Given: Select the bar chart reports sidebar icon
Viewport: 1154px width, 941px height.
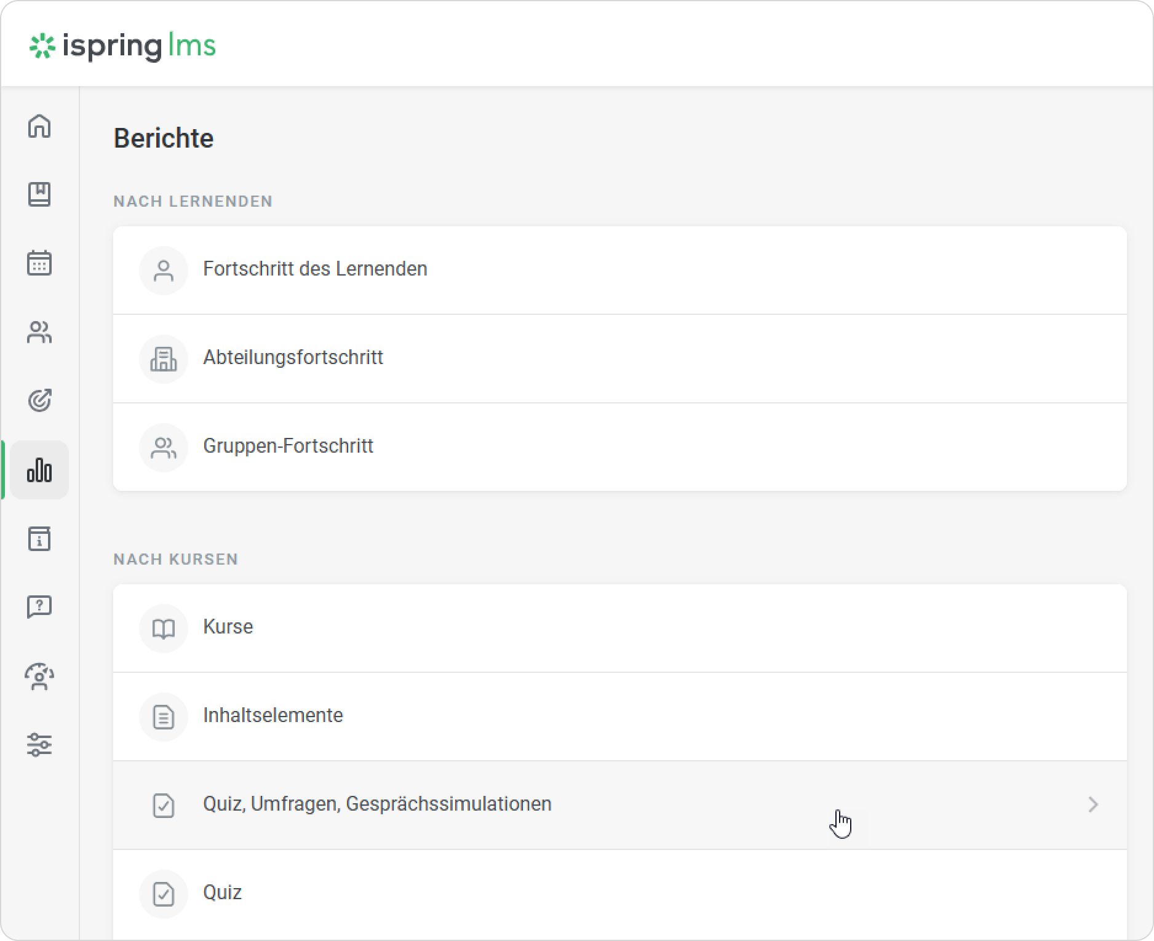Looking at the screenshot, I should pyautogui.click(x=39, y=470).
